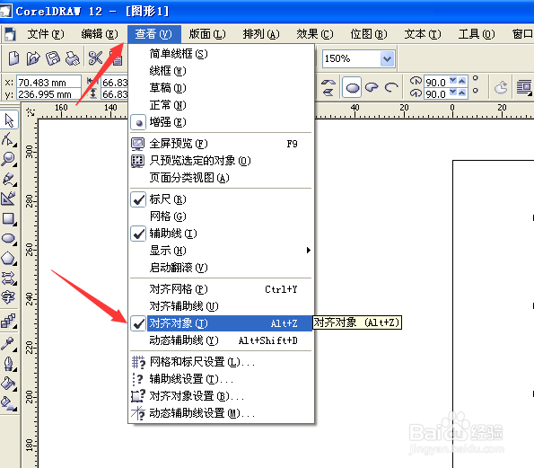This screenshot has width=534, height=468.
Task: Open the File (文件) menu
Action: [x=45, y=34]
